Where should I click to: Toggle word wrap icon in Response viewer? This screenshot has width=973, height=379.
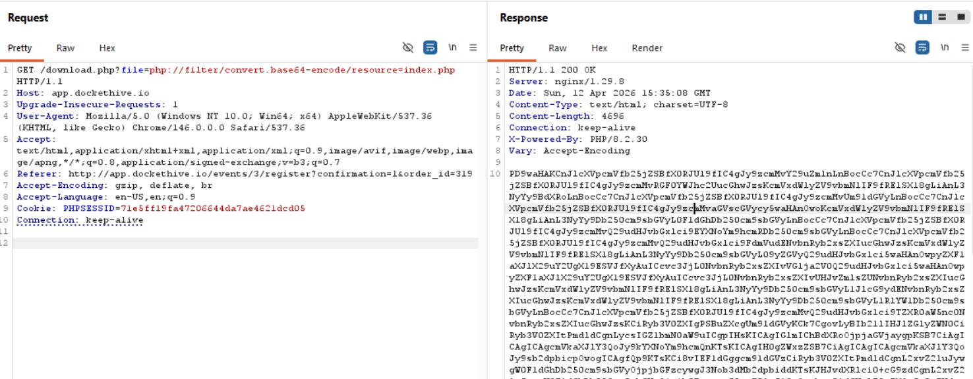pyautogui.click(x=922, y=47)
